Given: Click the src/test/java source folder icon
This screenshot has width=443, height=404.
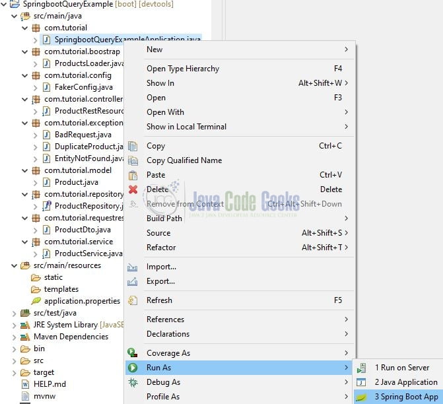Looking at the screenshot, I should pos(25,314).
